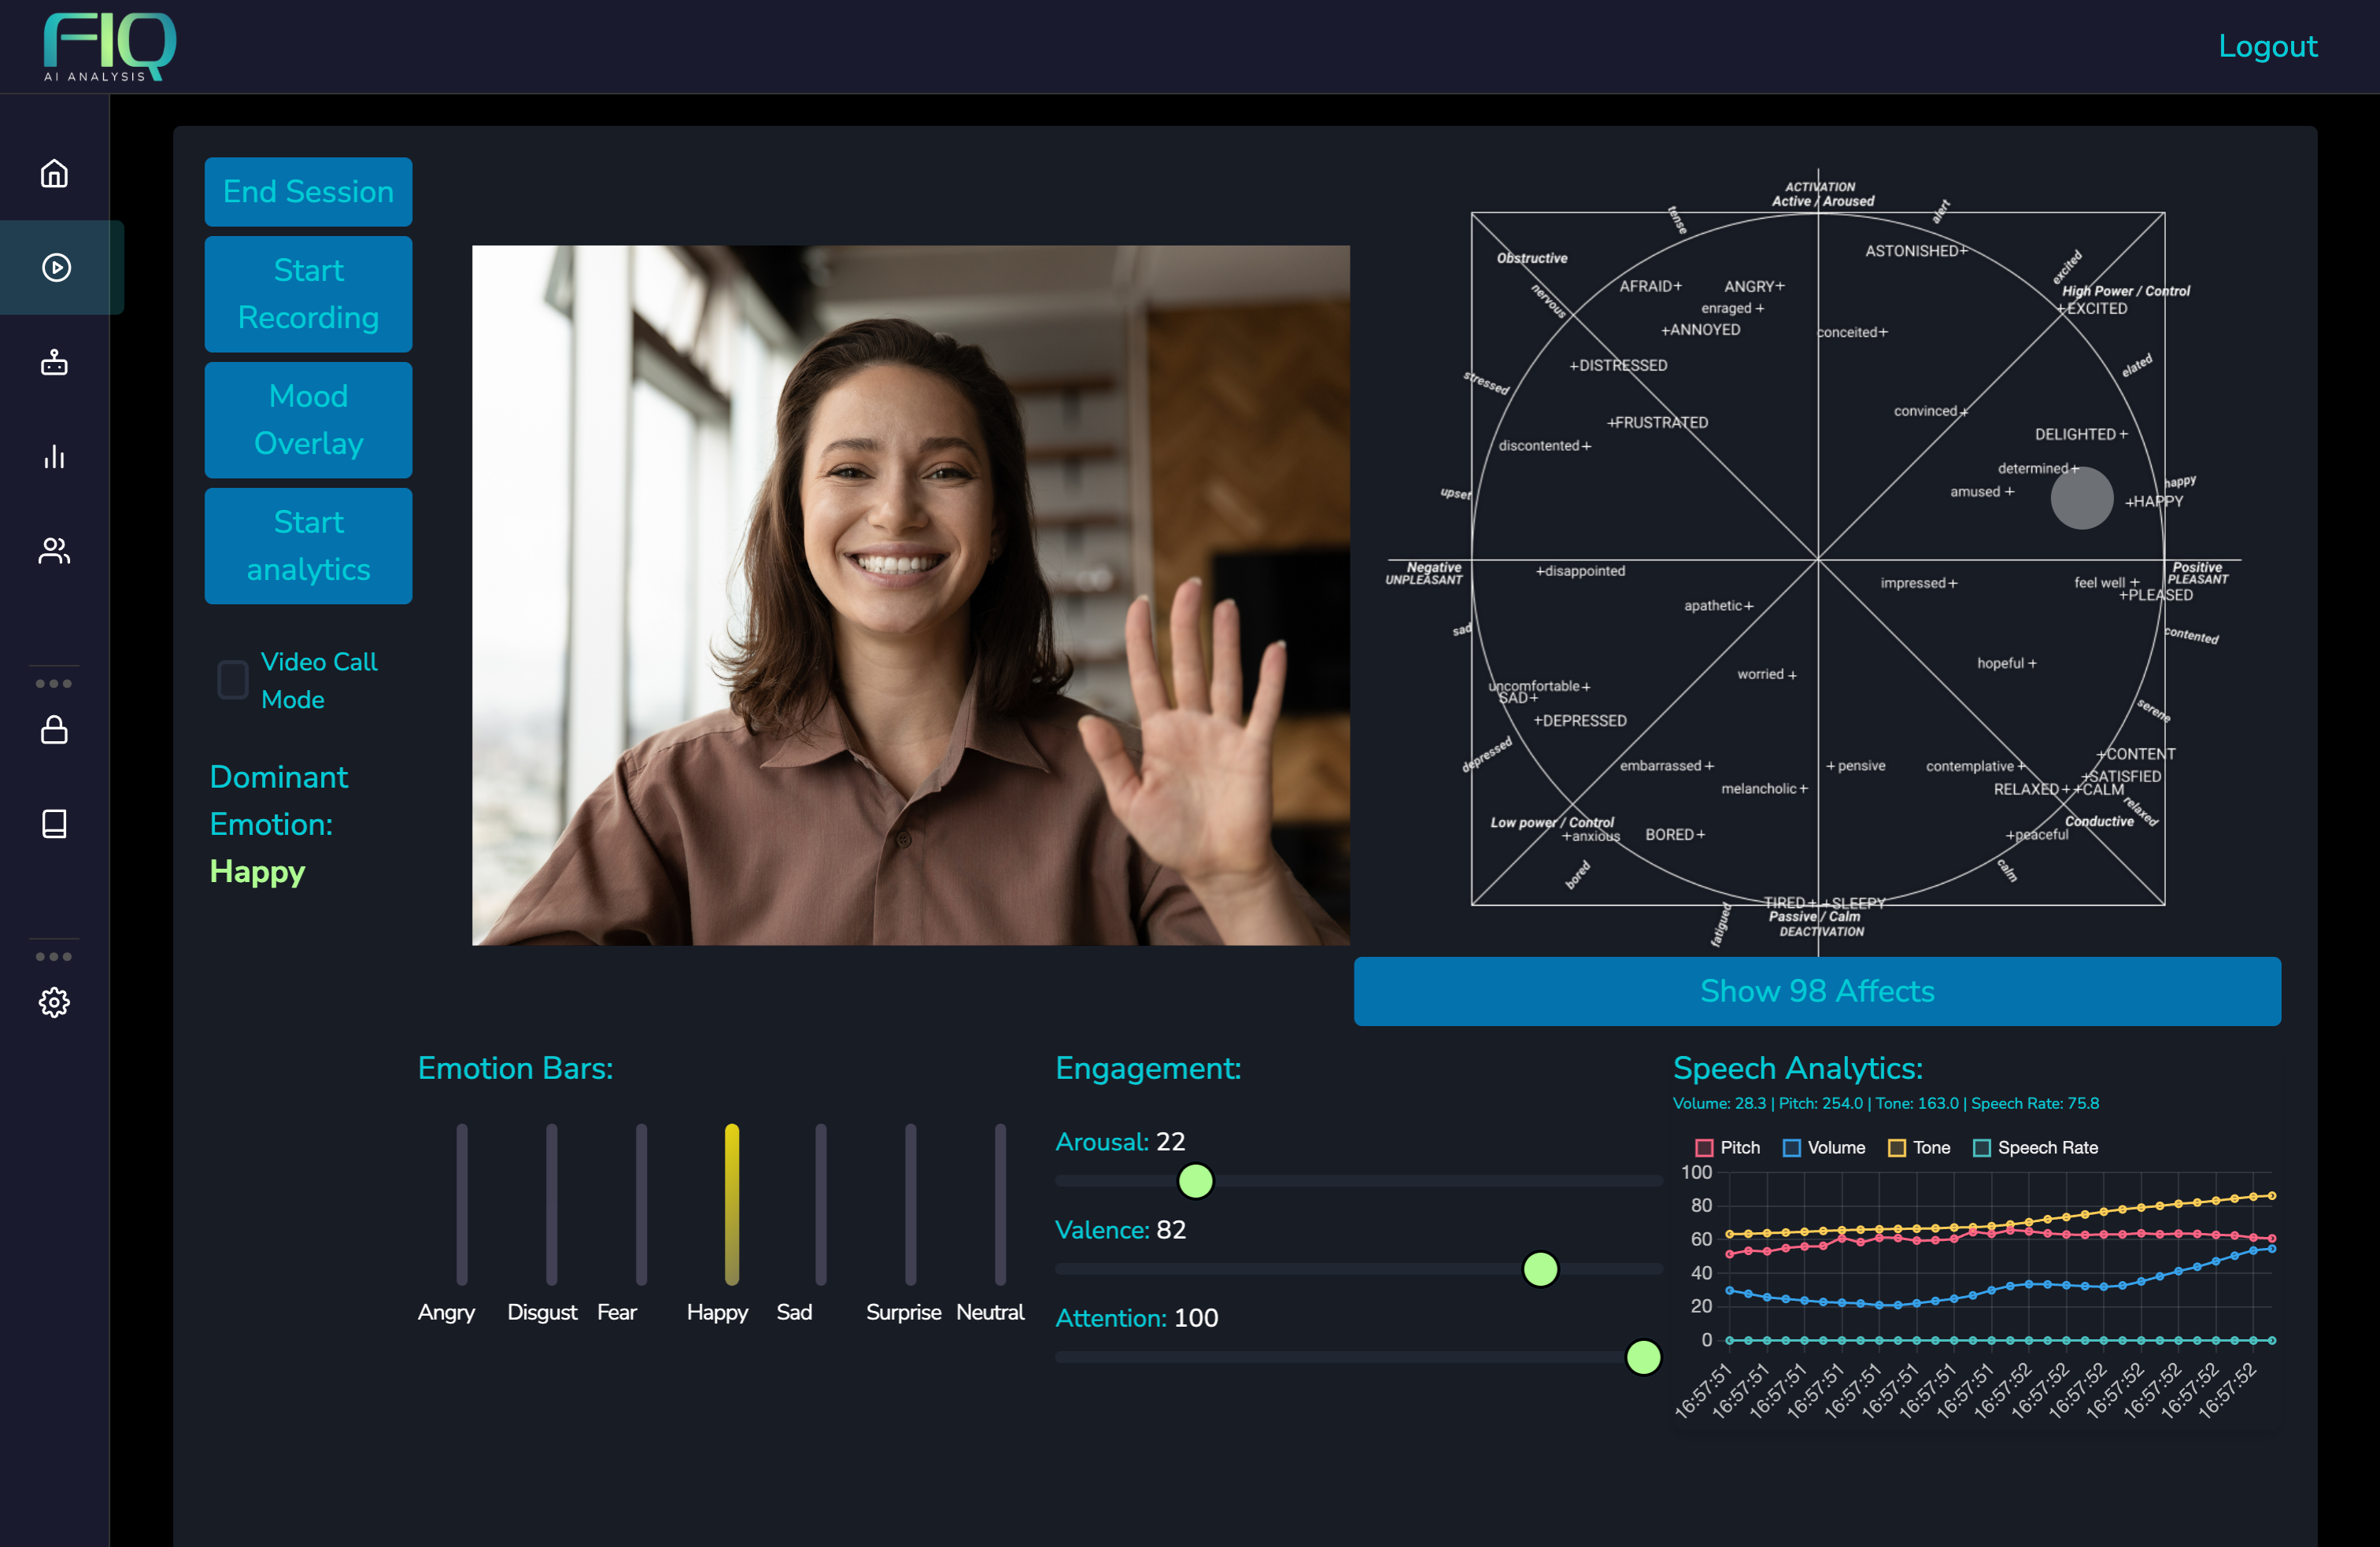Open the settings gear icon
2380x1547 pixels.
click(55, 1003)
